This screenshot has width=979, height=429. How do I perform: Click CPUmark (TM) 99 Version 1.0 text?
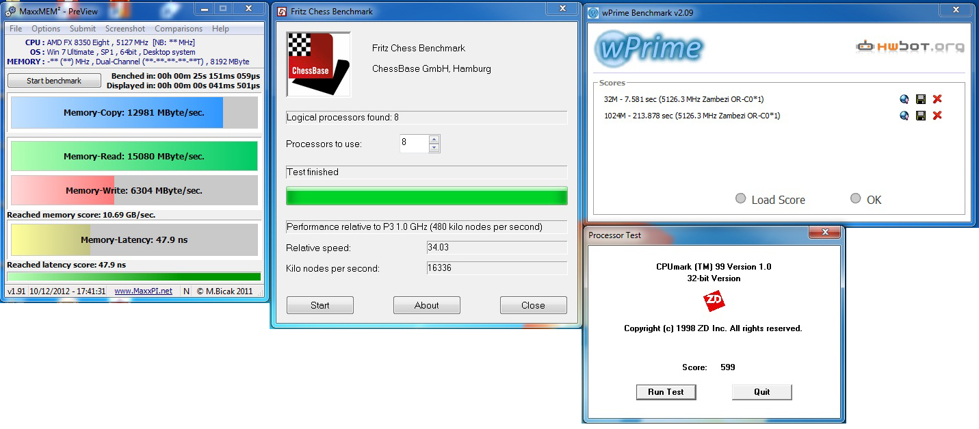tap(714, 267)
